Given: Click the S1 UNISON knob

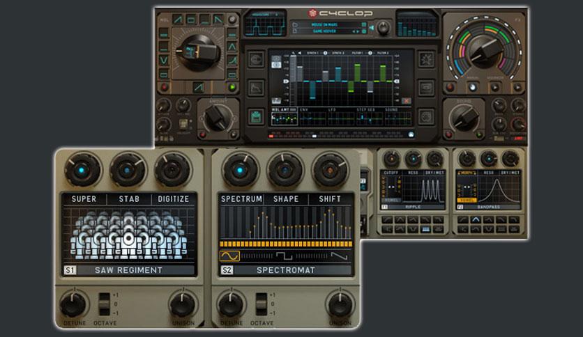Looking at the screenshot, I should [x=182, y=305].
